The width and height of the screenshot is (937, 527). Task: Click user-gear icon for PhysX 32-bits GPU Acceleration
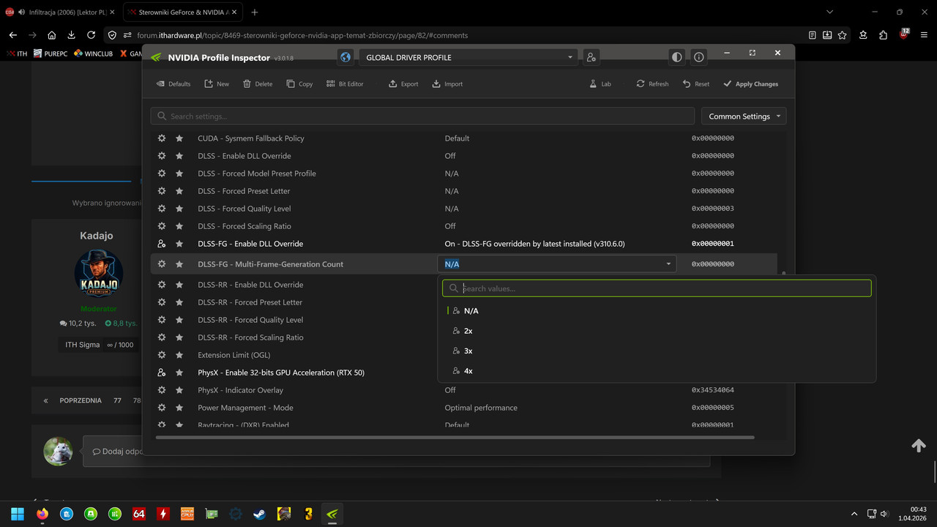click(162, 373)
